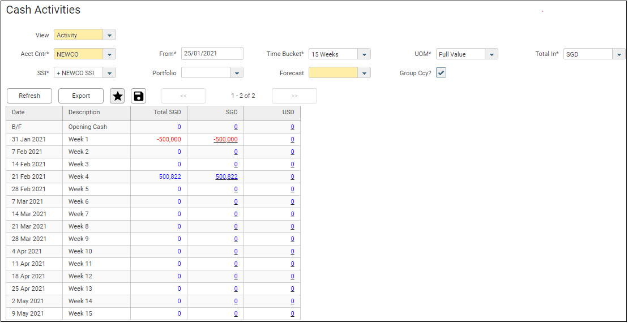This screenshot has width=628, height=323.
Task: Go to next page arrows button
Action: click(294, 96)
